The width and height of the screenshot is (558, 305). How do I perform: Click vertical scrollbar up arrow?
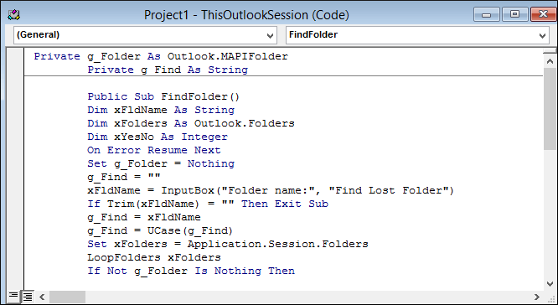tap(550, 61)
